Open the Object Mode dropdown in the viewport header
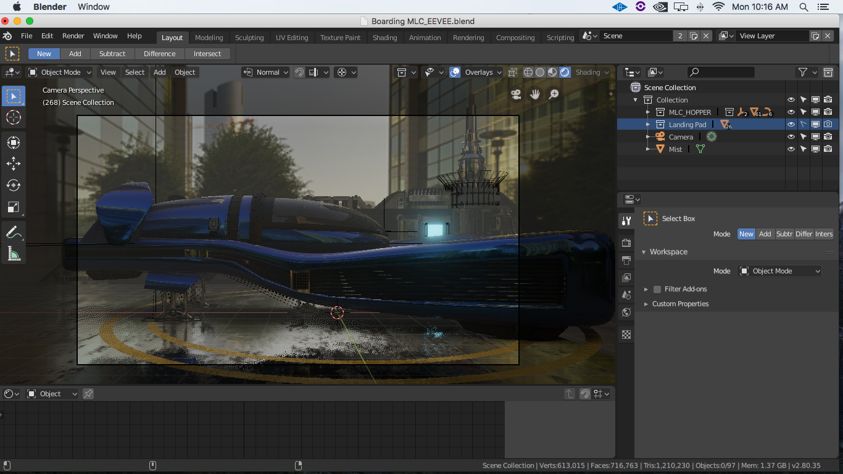 [59, 72]
